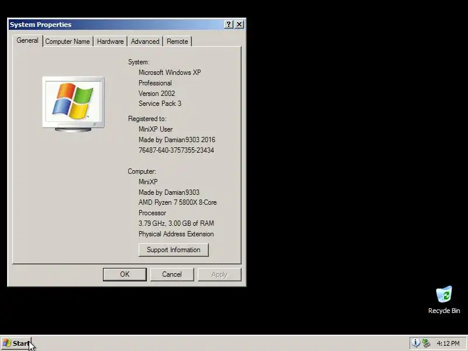Click '3.79 GHz, 3.00 GB of RAM' text
The height and width of the screenshot is (351, 468).
click(176, 223)
